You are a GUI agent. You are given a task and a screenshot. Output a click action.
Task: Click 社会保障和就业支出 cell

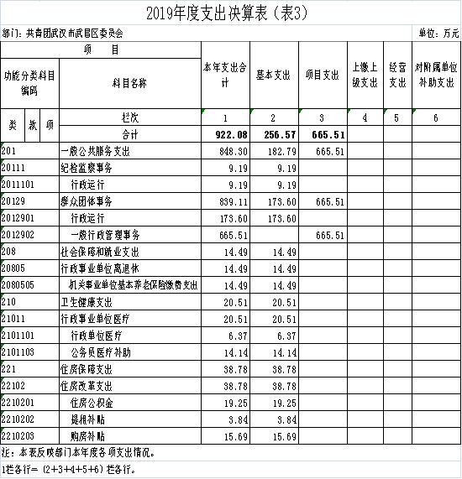(130, 252)
